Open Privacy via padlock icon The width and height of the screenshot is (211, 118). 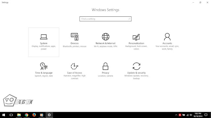(105, 66)
